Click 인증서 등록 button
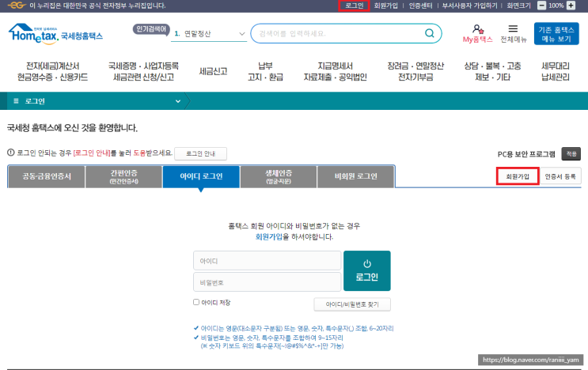The image size is (588, 370). coord(560,176)
